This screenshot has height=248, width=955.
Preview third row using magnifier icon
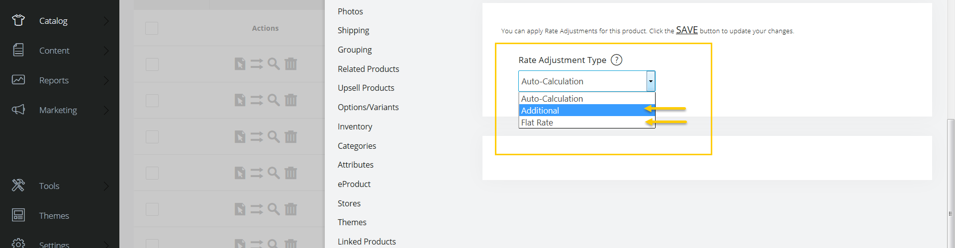(x=274, y=136)
